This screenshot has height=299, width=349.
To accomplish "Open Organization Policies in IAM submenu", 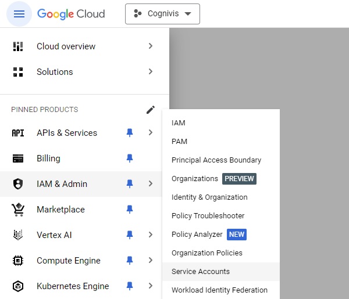I will click(x=206, y=253).
